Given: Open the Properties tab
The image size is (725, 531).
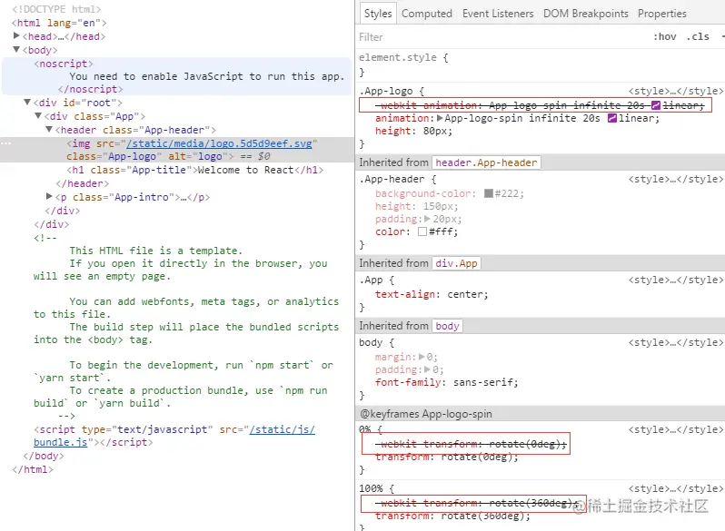Looking at the screenshot, I should (x=662, y=14).
